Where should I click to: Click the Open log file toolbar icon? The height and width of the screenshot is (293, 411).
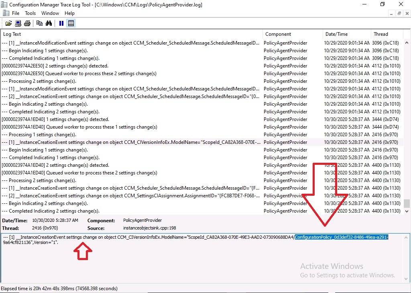(x=8, y=23)
